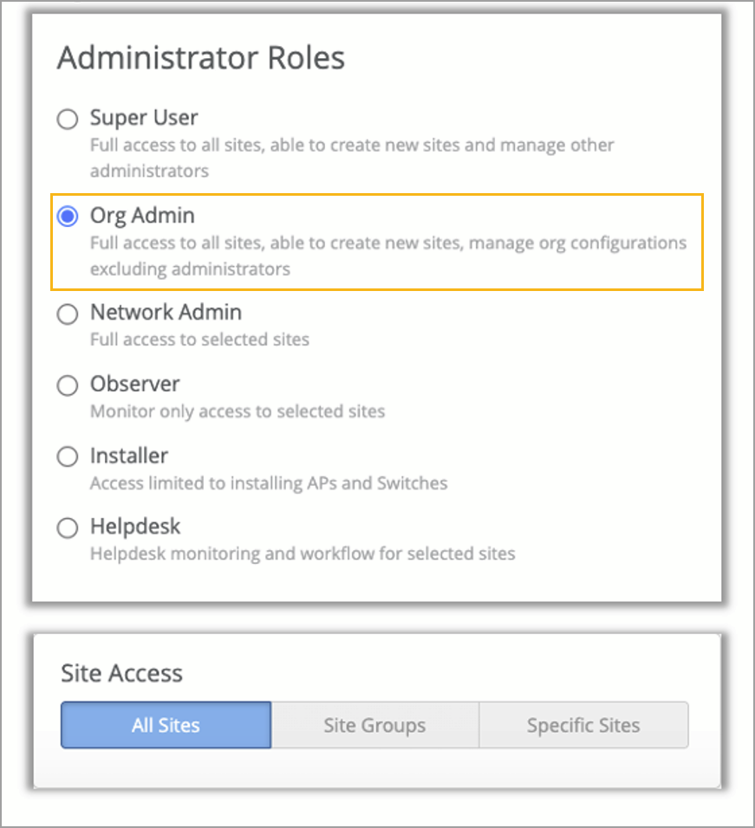Click the 'Access limited to installing APs' description
Screen dimensions: 755x828
pyautogui.click(x=269, y=482)
